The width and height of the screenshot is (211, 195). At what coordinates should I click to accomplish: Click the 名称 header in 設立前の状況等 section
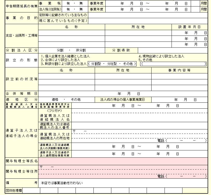(x=66, y=70)
